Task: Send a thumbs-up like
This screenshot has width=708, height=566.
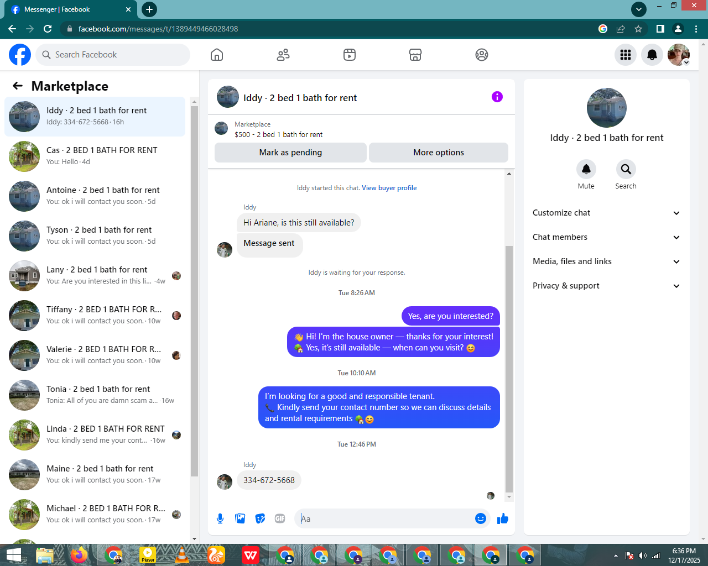Action: pyautogui.click(x=503, y=518)
